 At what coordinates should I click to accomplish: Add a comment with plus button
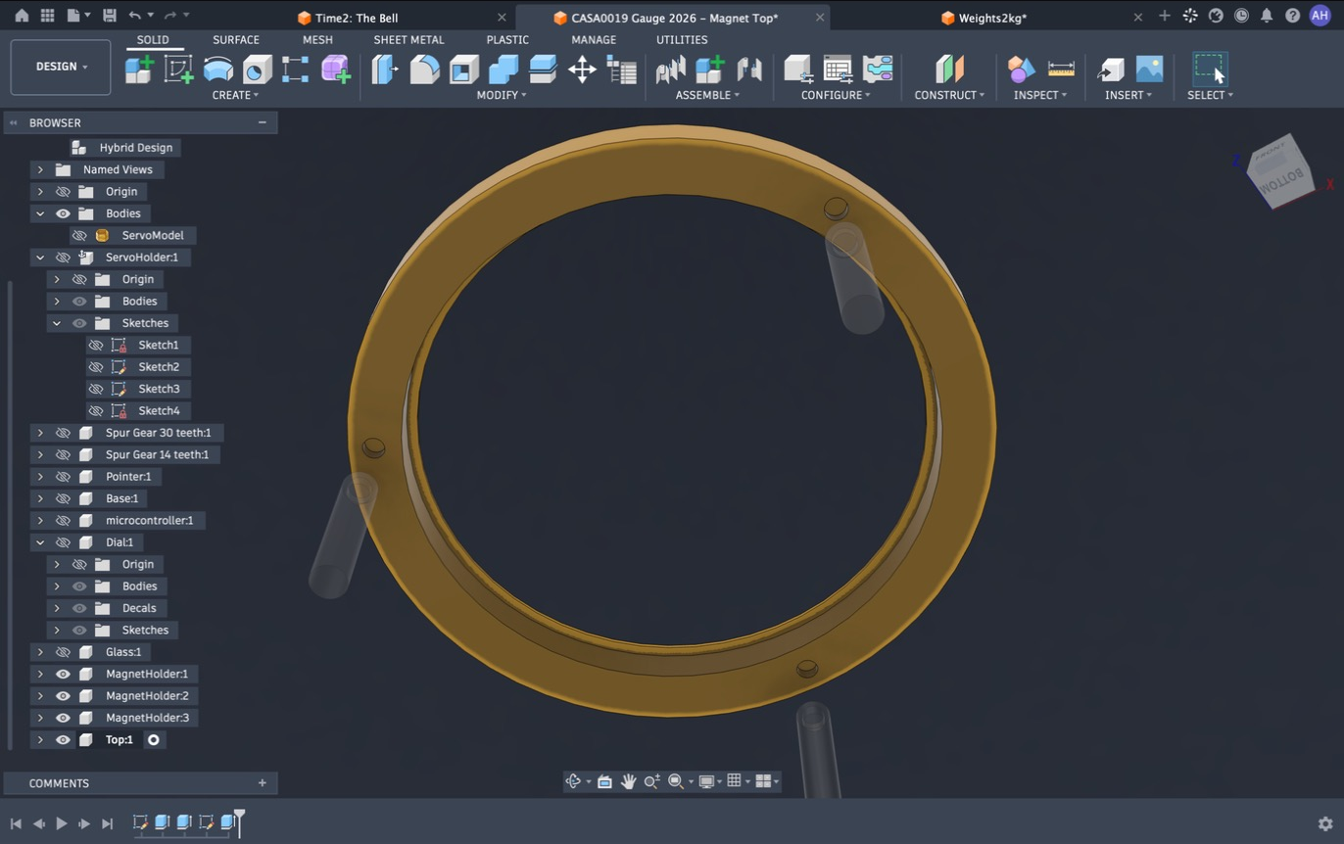point(262,783)
